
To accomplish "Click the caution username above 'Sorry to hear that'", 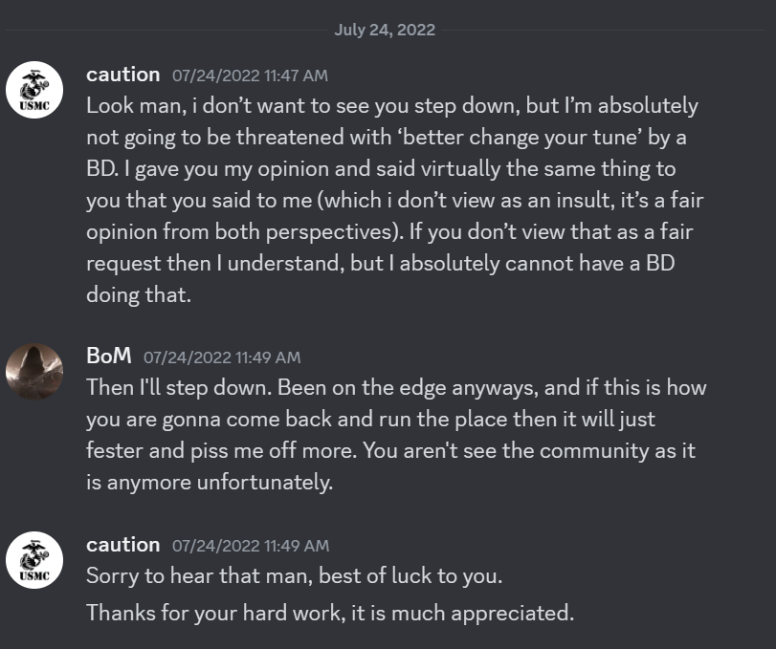I will click(x=122, y=545).
